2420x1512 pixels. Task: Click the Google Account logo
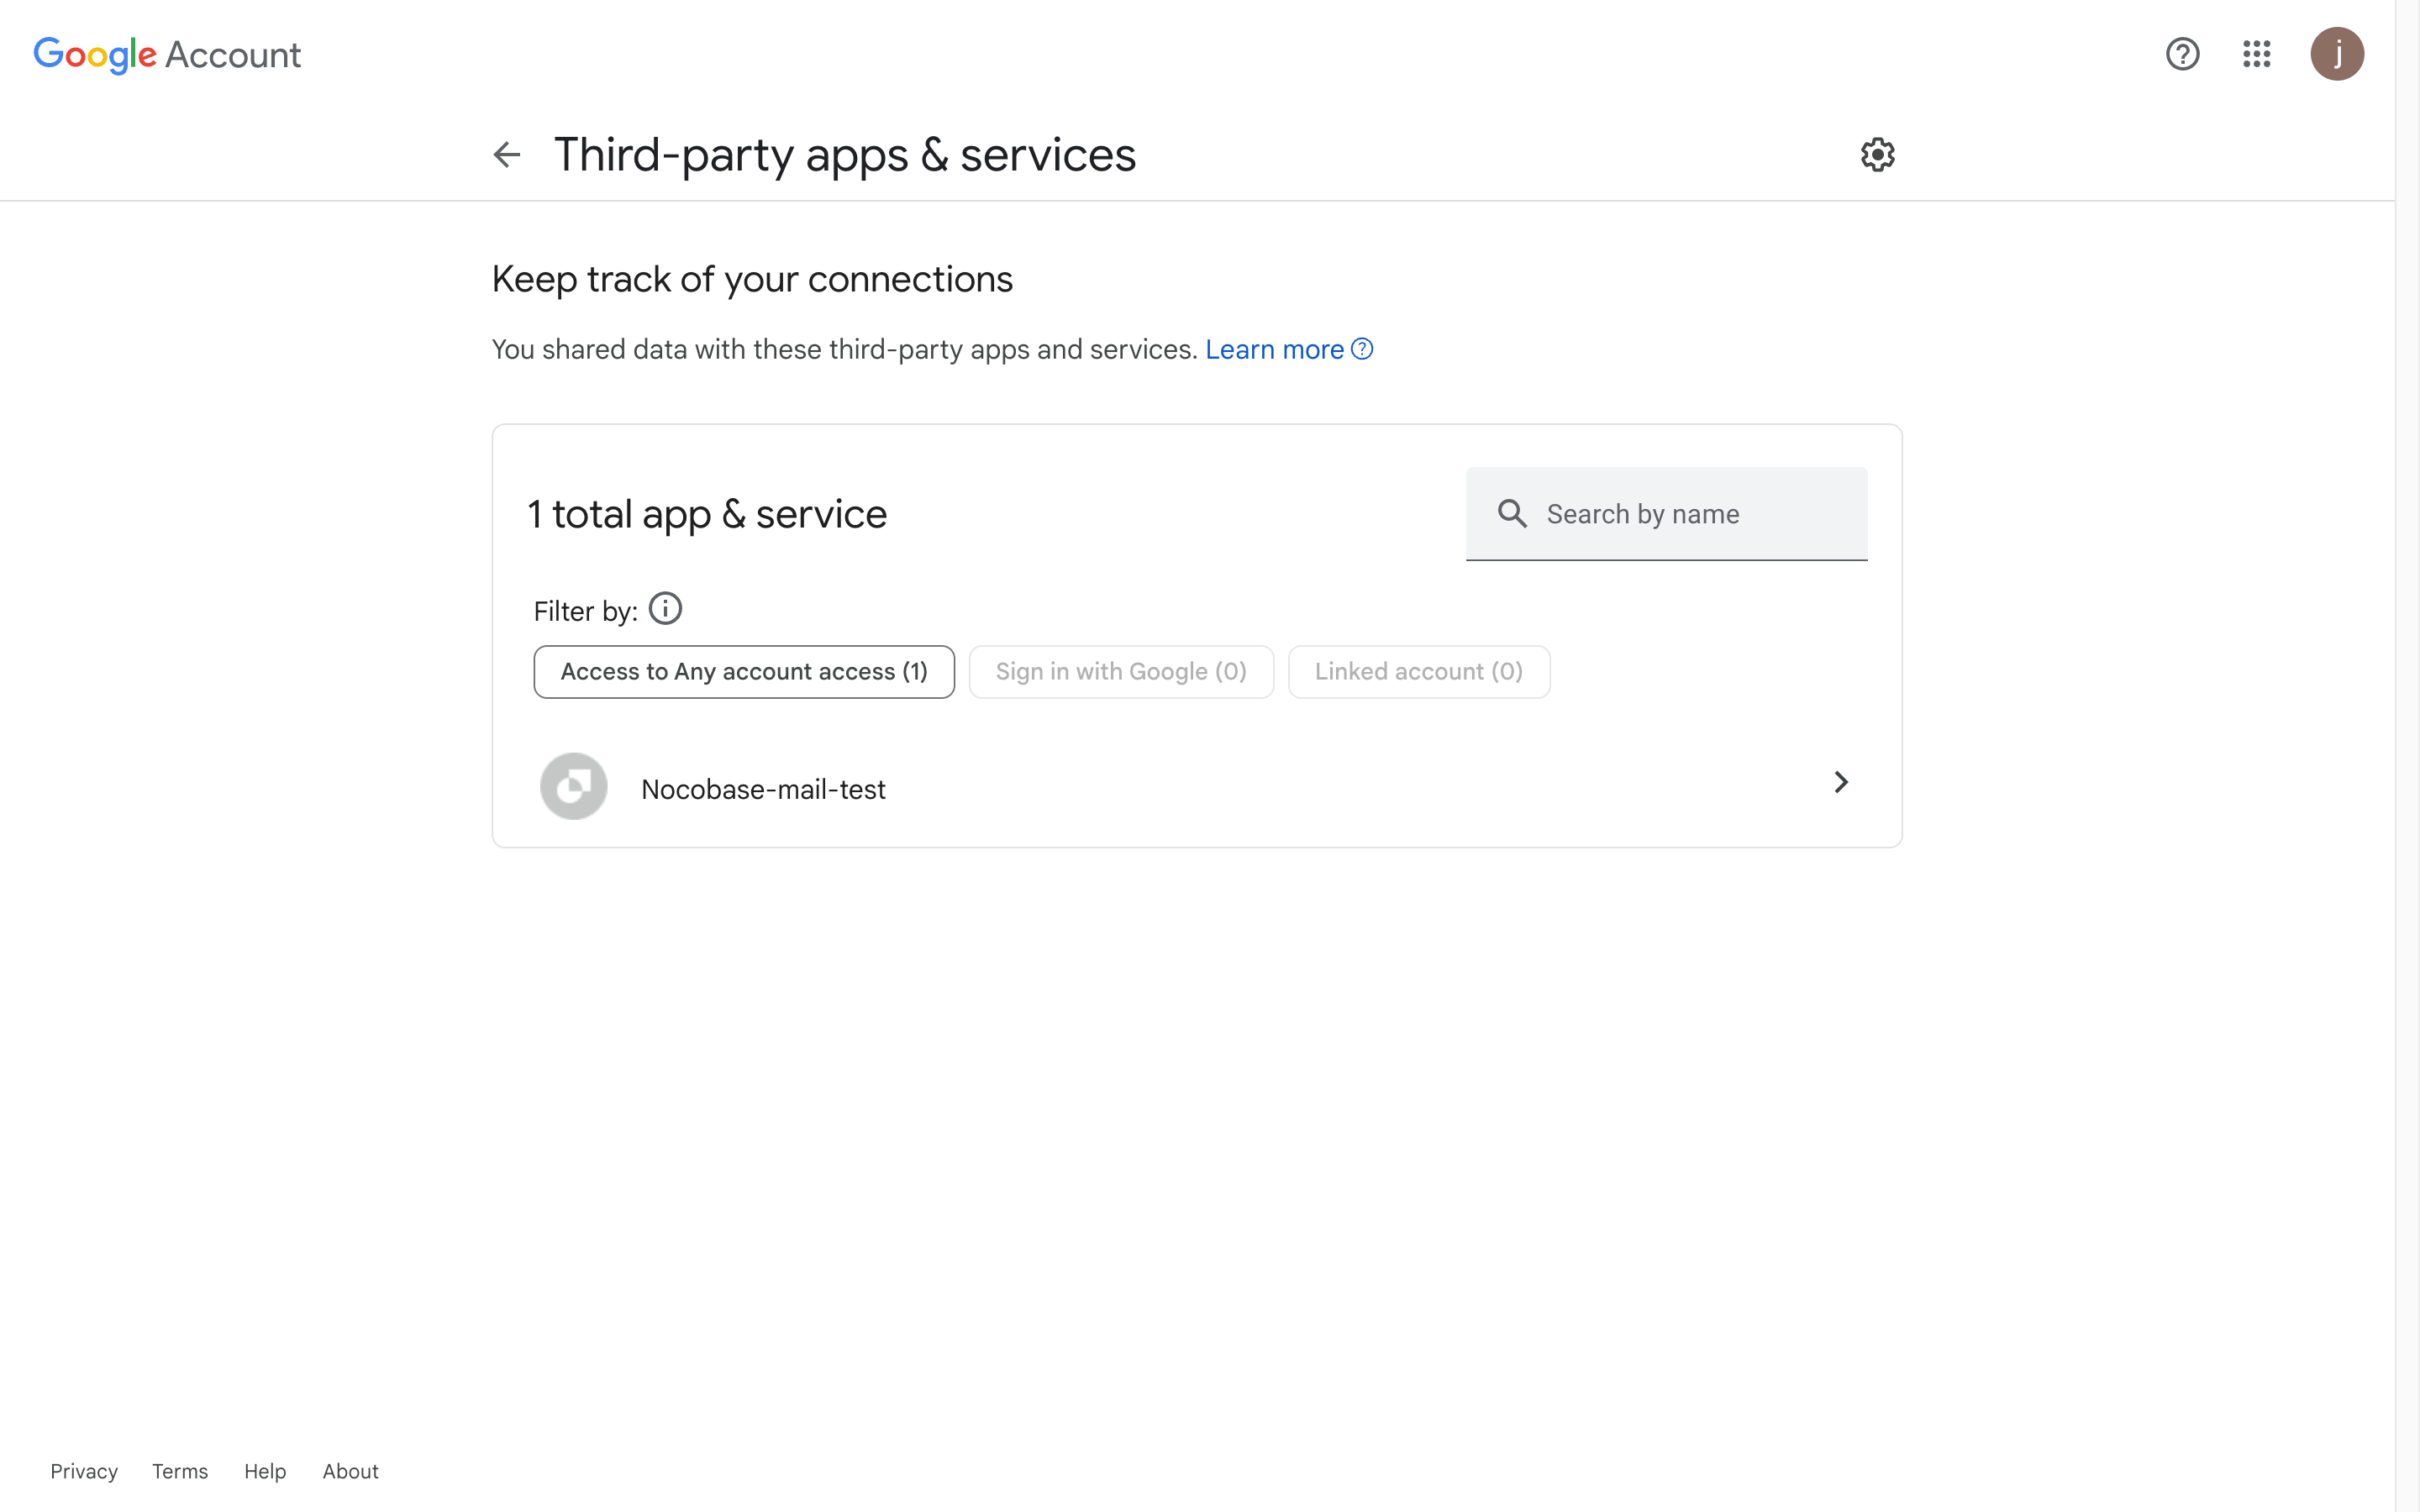click(167, 55)
